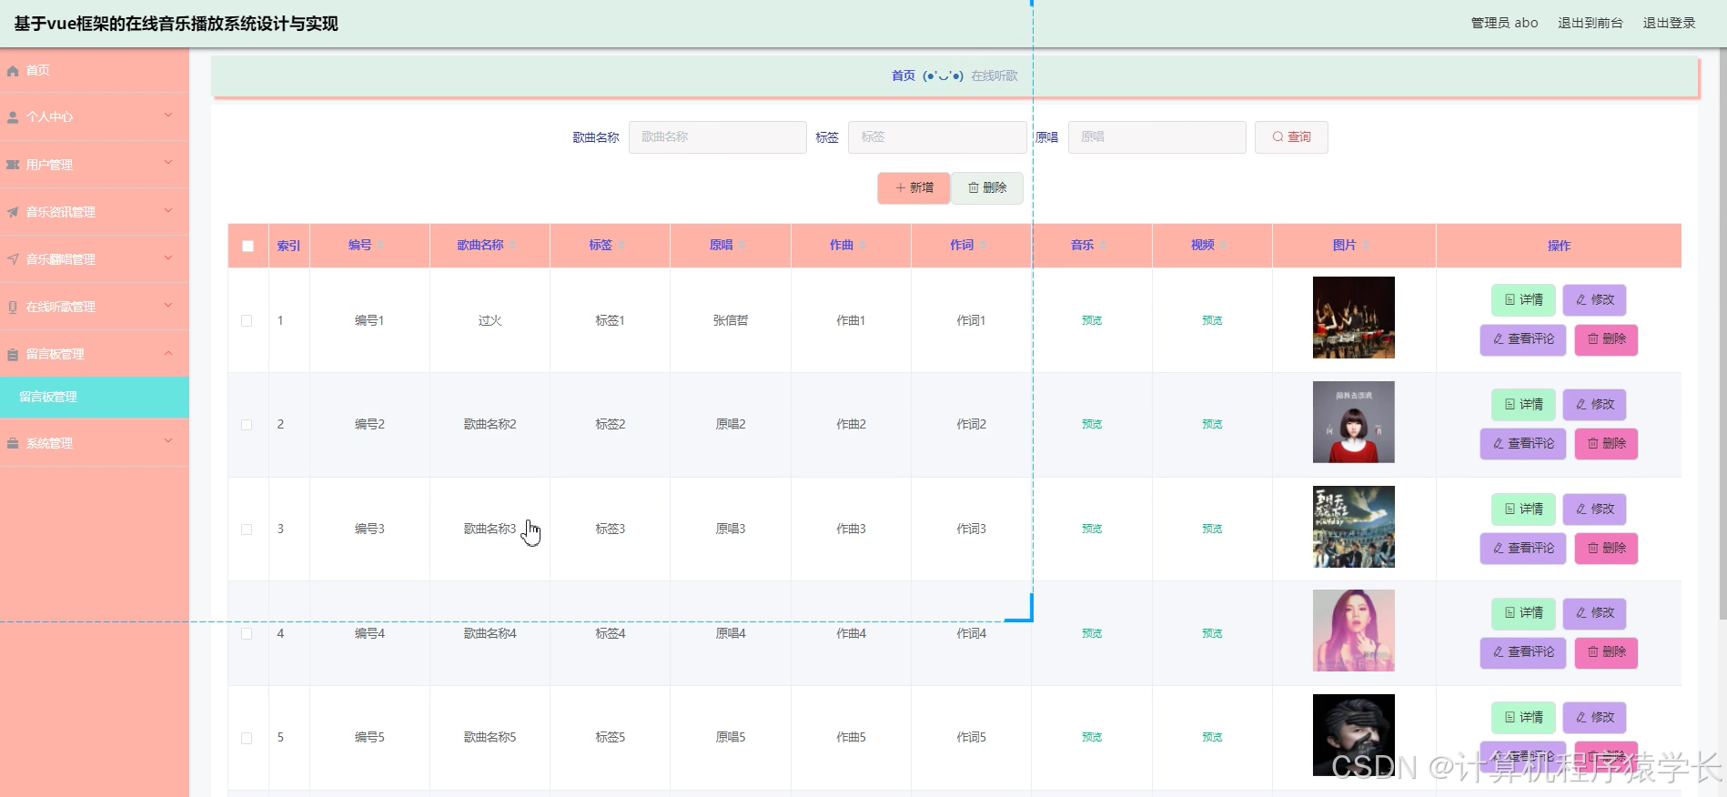Viewport: 1727px width, 797px height.
Task: Select the checkbox for row 编号3
Action: coord(247,530)
